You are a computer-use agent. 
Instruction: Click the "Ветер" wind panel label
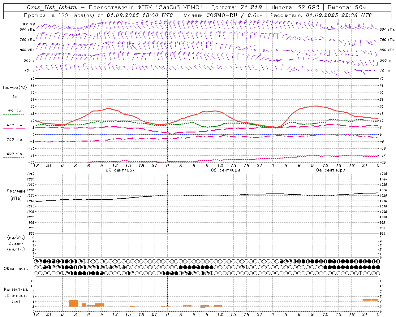tap(28, 24)
